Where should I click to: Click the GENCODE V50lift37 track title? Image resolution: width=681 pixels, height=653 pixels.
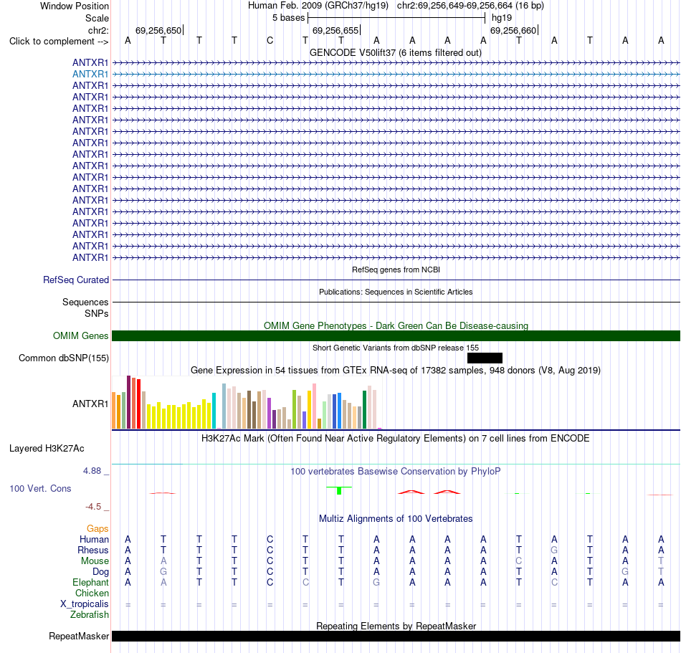click(395, 52)
